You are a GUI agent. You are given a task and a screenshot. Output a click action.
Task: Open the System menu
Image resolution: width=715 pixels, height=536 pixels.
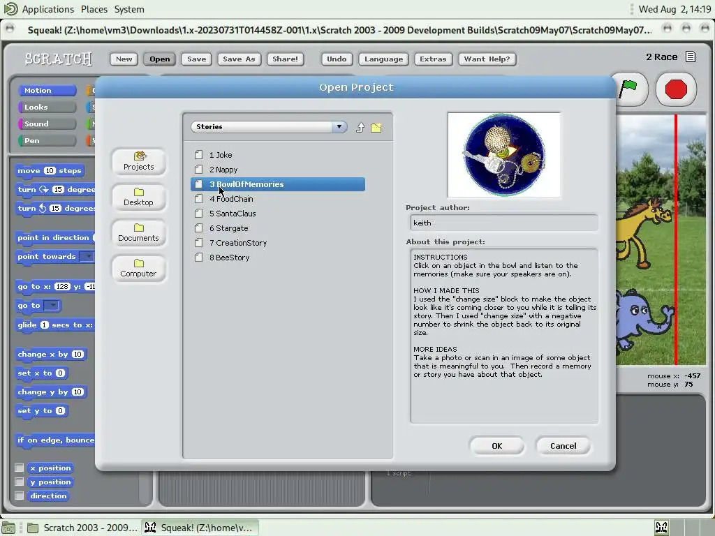click(129, 9)
